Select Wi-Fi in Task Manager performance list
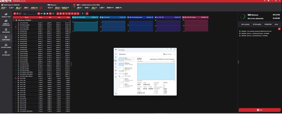Image resolution: width=282 pixels, height=114 pixels. click(127, 74)
